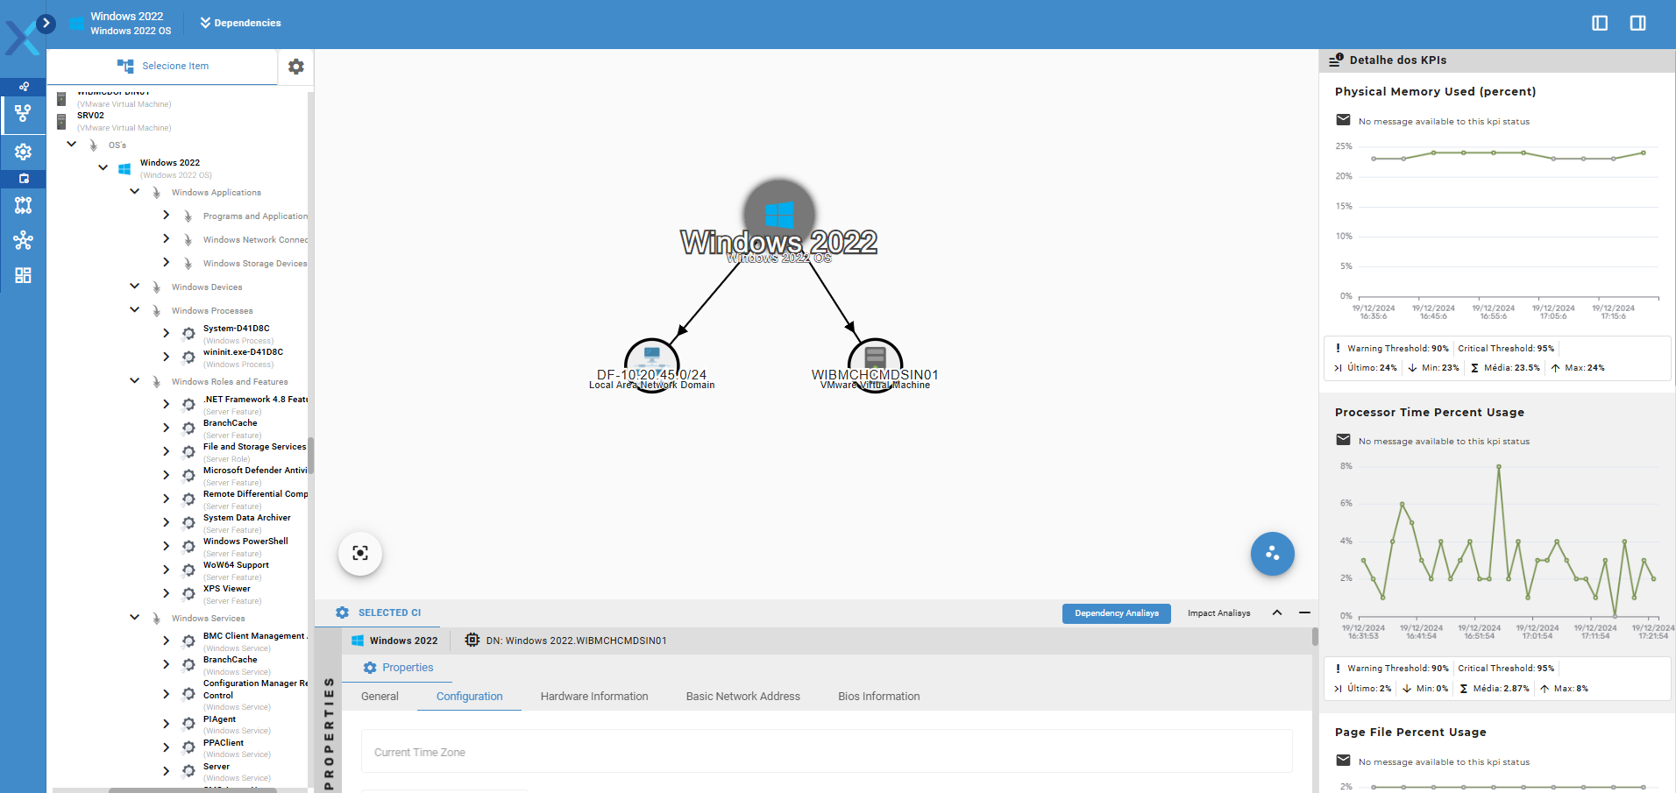Click properties panel vertical scrollbar
This screenshot has width=1676, height=793.
[1315, 636]
